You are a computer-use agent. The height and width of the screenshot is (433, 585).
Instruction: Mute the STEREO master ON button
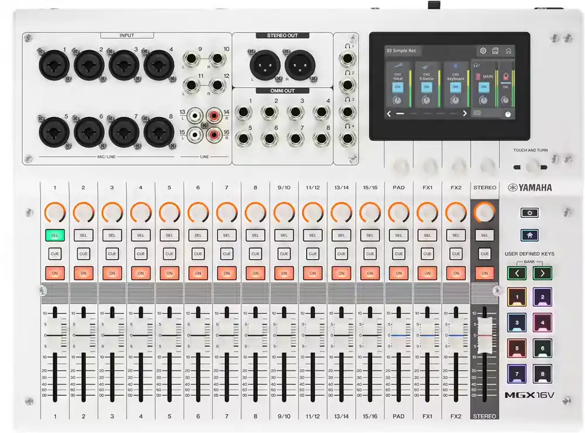tap(484, 273)
